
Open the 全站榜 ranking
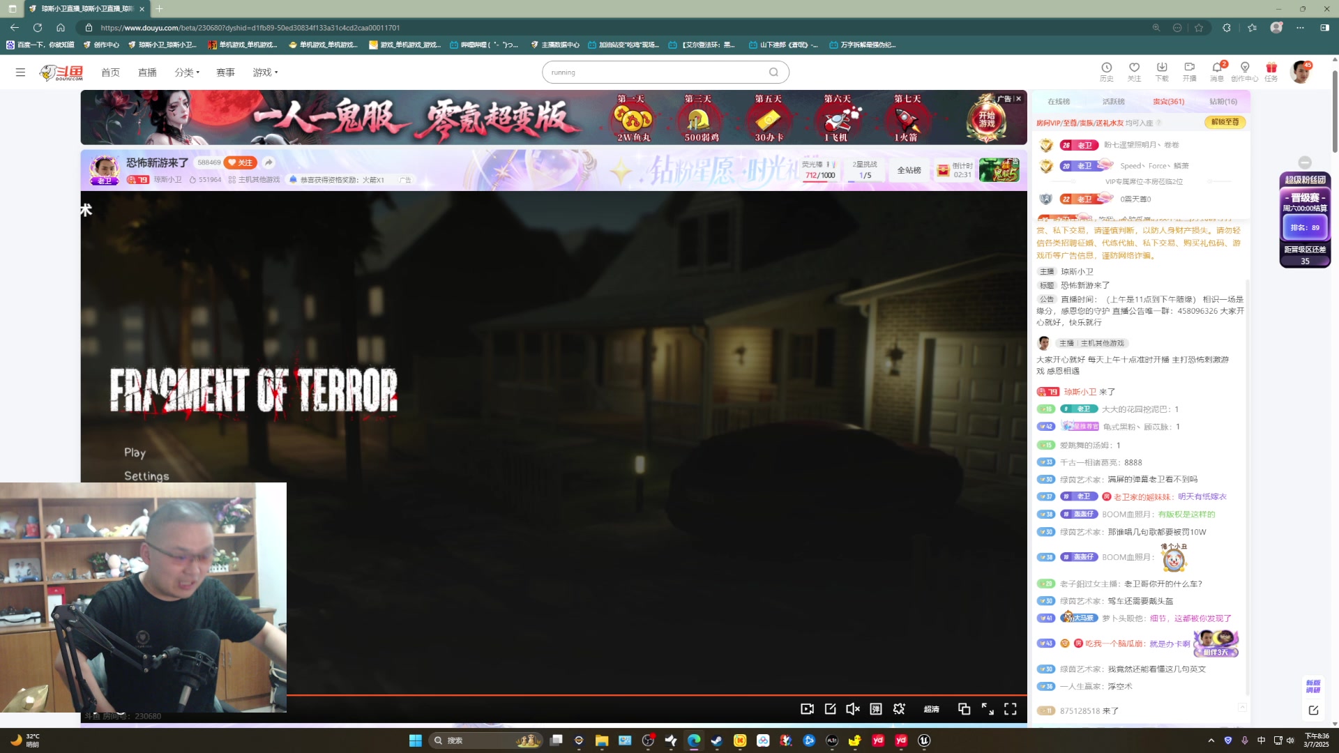click(x=909, y=170)
